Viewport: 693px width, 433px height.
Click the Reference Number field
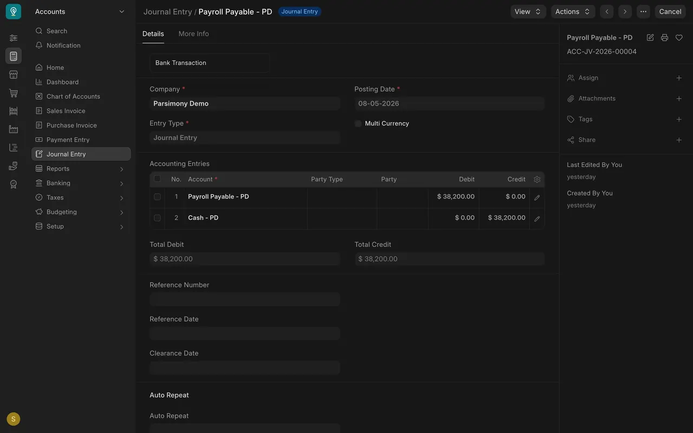(x=245, y=299)
